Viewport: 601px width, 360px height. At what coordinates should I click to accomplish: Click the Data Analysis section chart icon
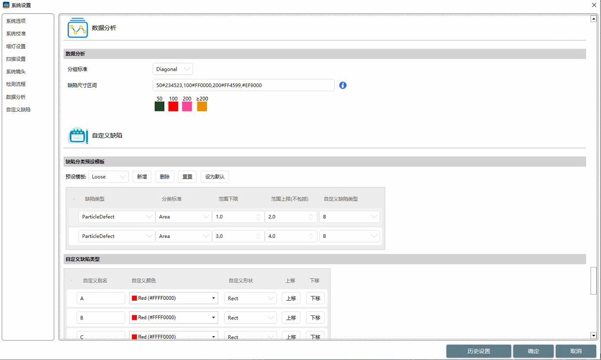(x=78, y=28)
